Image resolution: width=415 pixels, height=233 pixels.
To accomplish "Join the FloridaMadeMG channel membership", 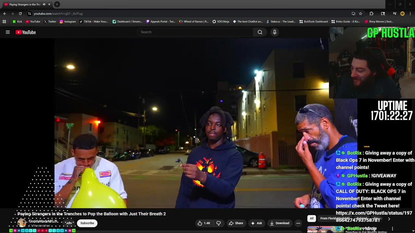I will [x=69, y=223].
